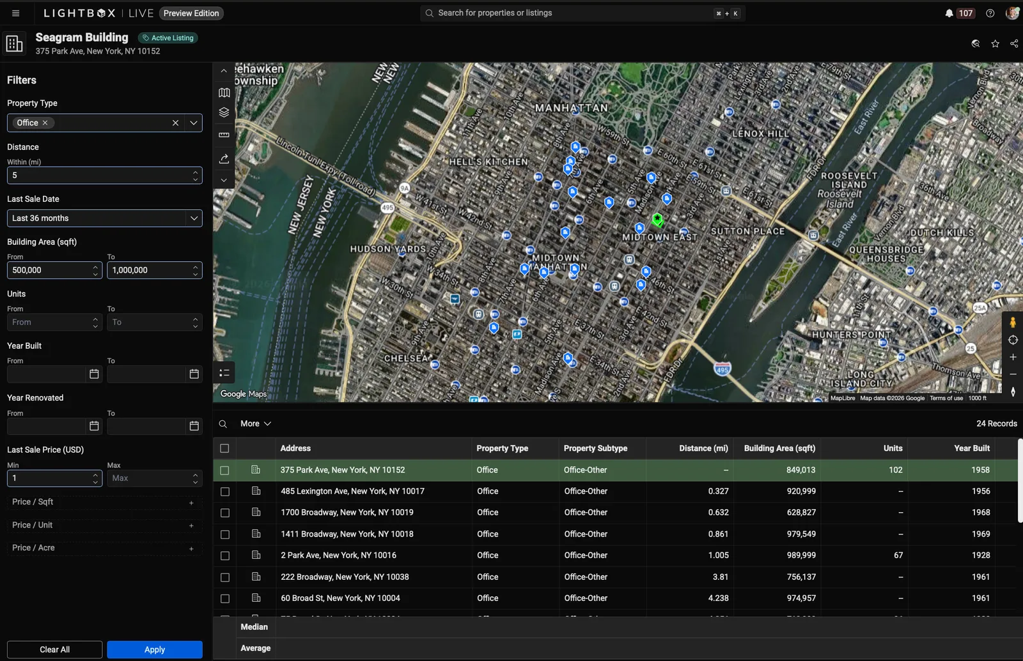Screen dimensions: 1023x661
Task: Click the map basemap icon in map toolbar
Action: 224,93
